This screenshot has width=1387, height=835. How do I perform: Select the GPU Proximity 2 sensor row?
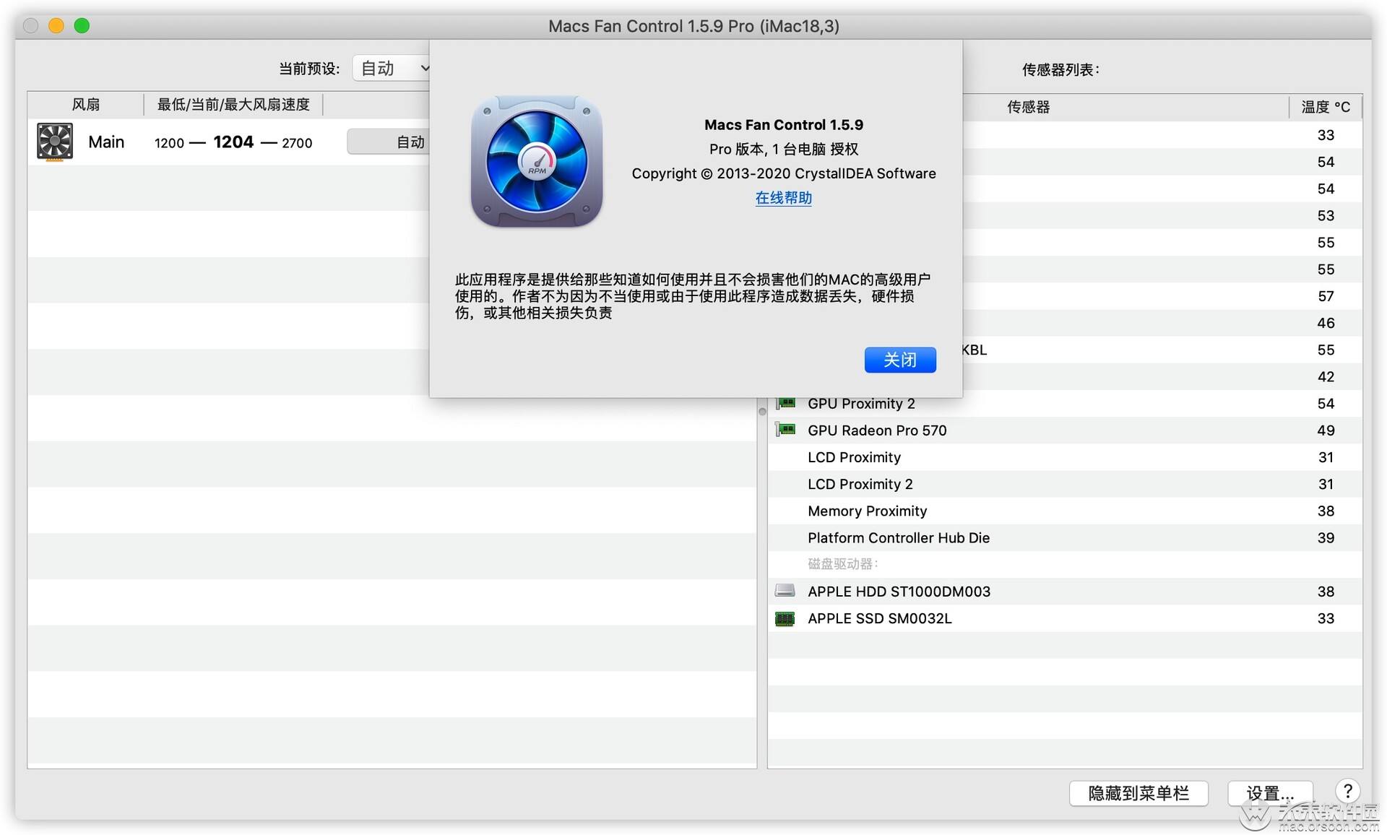[x=1065, y=404]
